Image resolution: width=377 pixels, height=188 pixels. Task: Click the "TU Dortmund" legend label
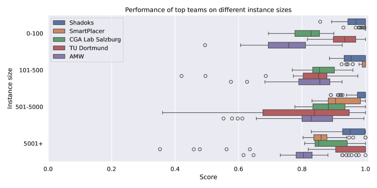tap(88, 48)
